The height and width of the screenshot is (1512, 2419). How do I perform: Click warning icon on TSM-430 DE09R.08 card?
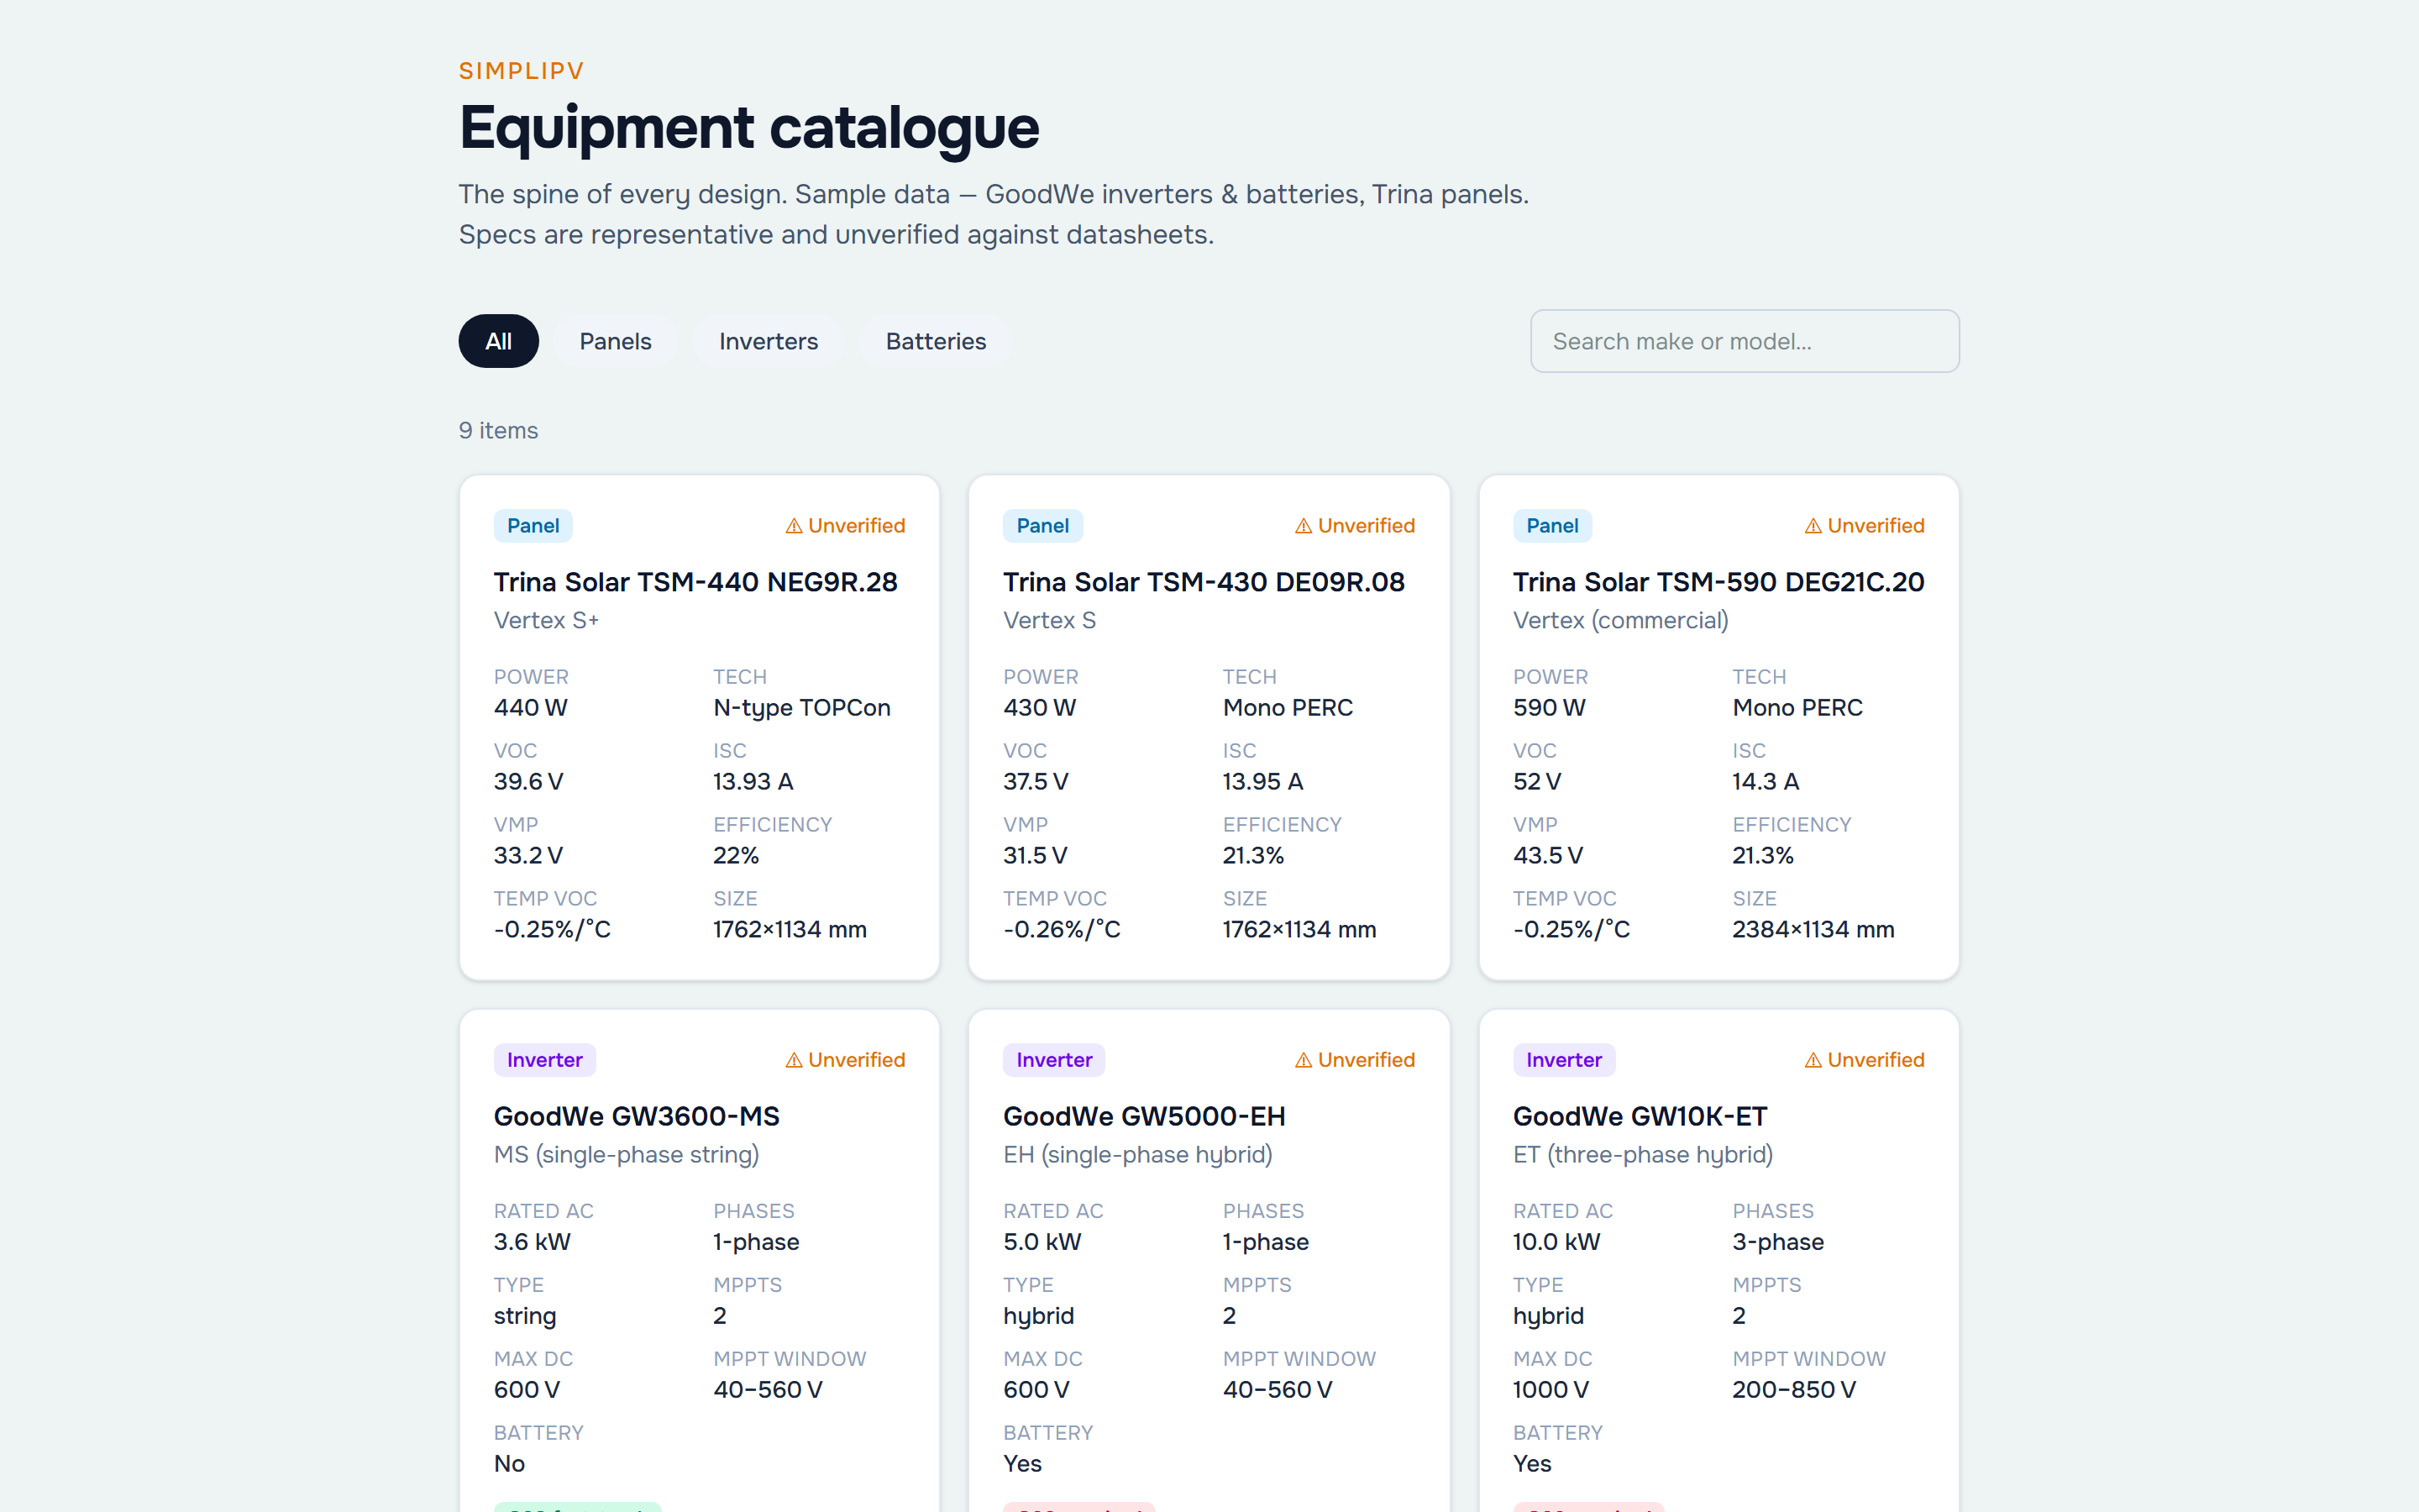(1304, 526)
